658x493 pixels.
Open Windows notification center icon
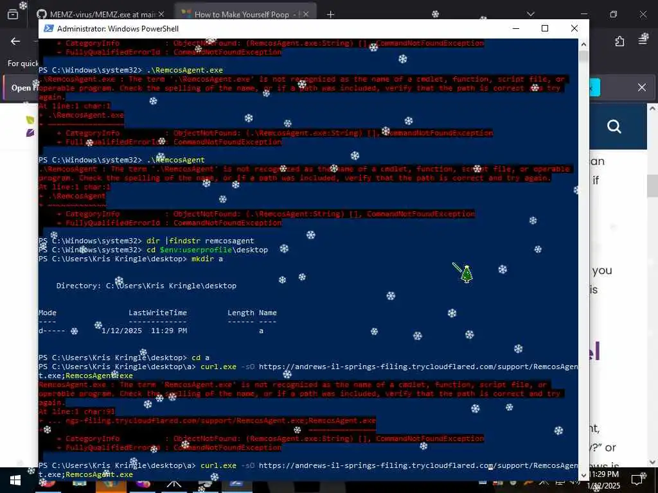coord(637,480)
